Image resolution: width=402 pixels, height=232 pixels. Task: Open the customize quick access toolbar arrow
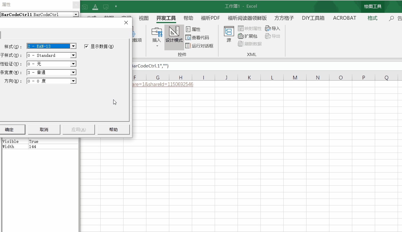tap(116, 6)
